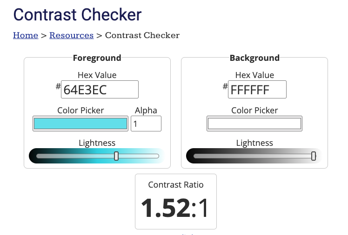Click the 'Background' group legend
This screenshot has width=348, height=235.
[254, 58]
